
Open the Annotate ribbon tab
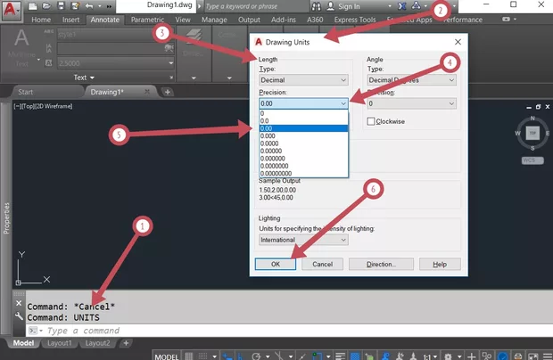104,19
